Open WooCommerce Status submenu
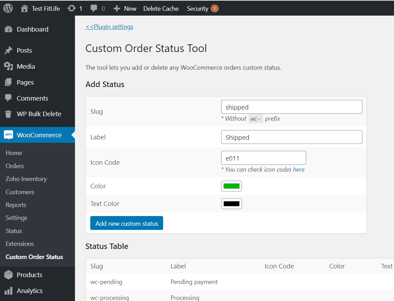 click(x=14, y=231)
